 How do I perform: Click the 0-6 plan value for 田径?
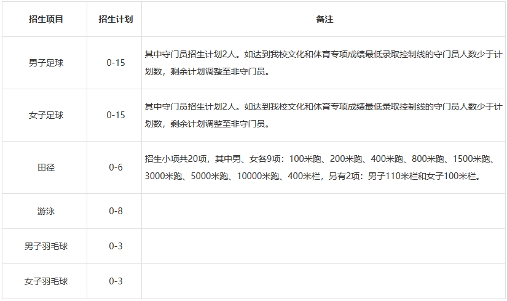click(x=116, y=167)
